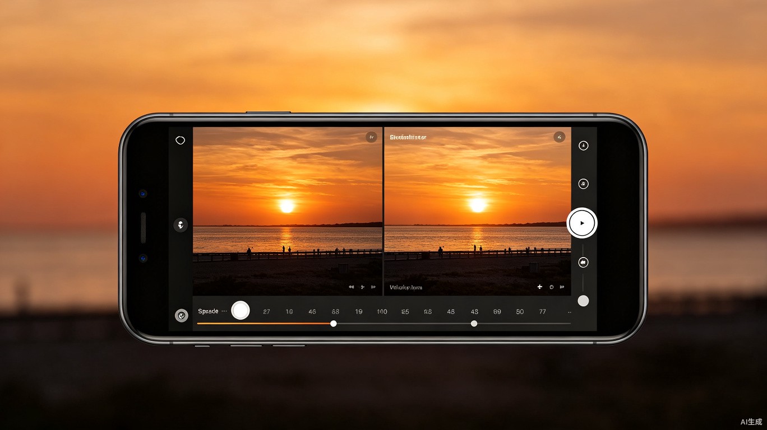
Task: Tap round badge icon atop right preview
Action: point(559,137)
